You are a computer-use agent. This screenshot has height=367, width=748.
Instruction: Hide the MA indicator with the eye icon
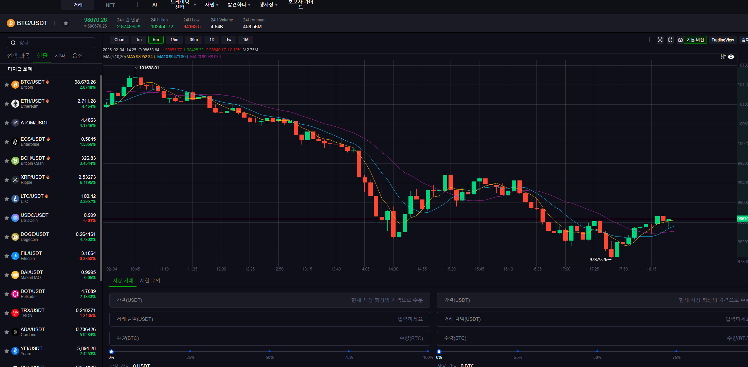[731, 57]
